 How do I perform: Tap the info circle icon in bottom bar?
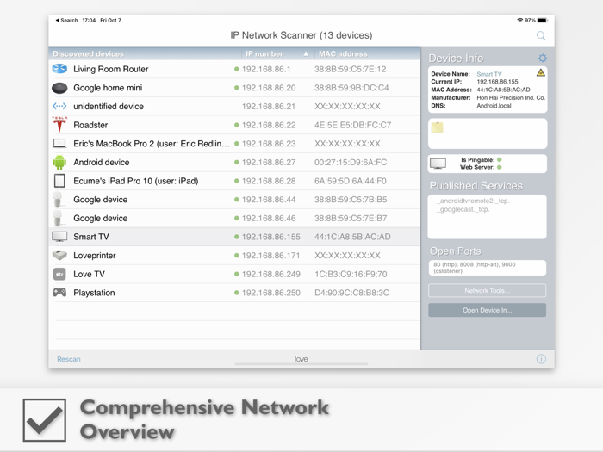pyautogui.click(x=541, y=359)
